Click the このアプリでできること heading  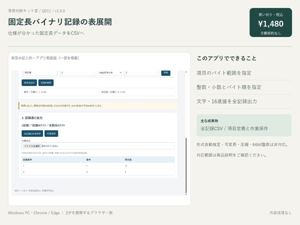click(x=226, y=58)
